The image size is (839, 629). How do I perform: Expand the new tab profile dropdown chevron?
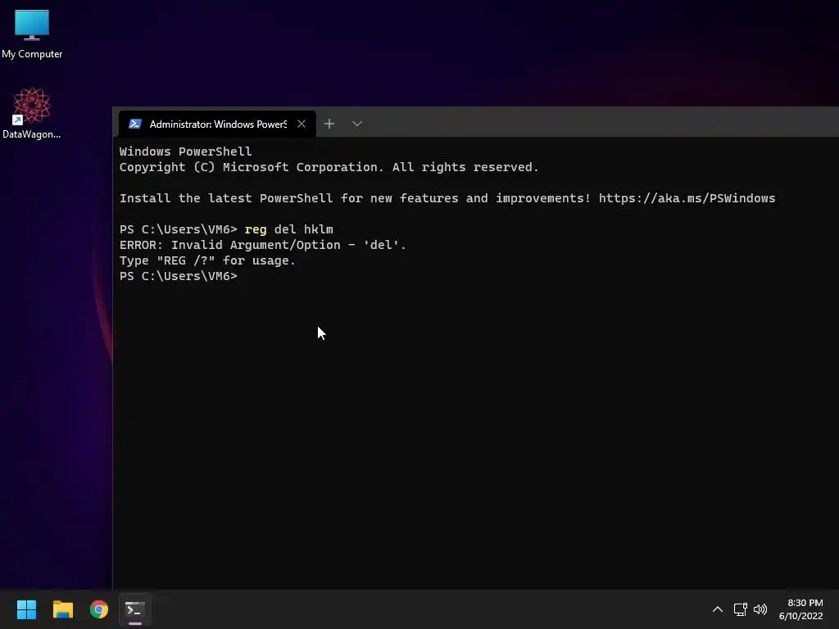pos(357,124)
